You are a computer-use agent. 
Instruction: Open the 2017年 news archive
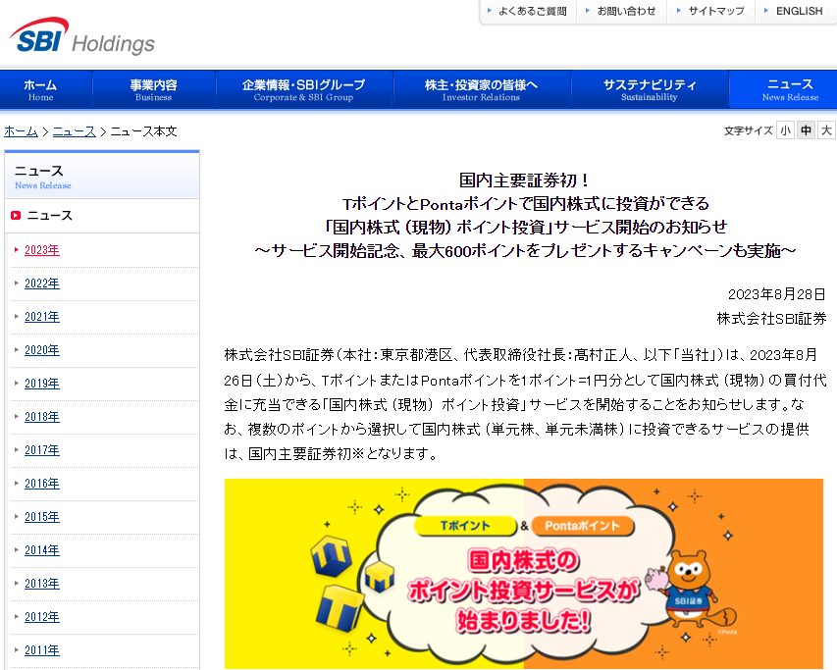(41, 450)
